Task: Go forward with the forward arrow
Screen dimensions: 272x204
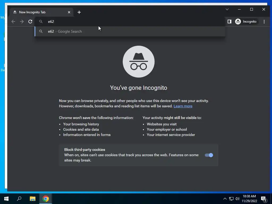Action: pos(22,22)
